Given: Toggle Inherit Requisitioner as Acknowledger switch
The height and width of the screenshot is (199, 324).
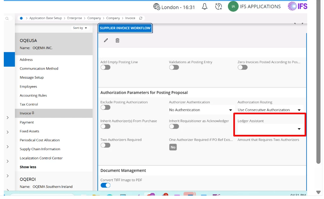Looking at the screenshot, I should [x=174, y=126].
